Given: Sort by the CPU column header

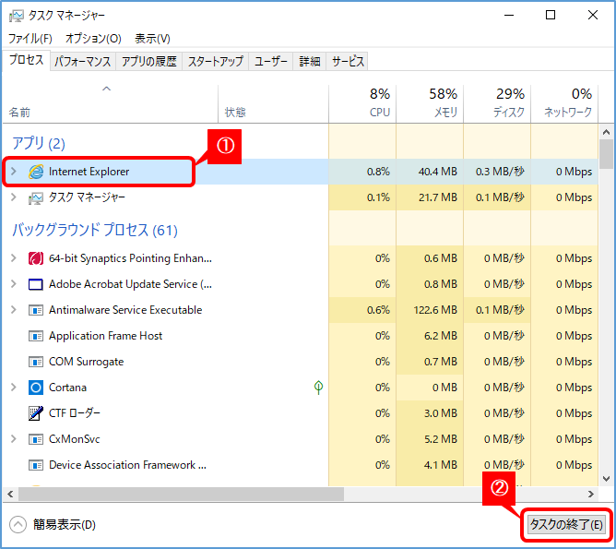Looking at the screenshot, I should pyautogui.click(x=362, y=104).
